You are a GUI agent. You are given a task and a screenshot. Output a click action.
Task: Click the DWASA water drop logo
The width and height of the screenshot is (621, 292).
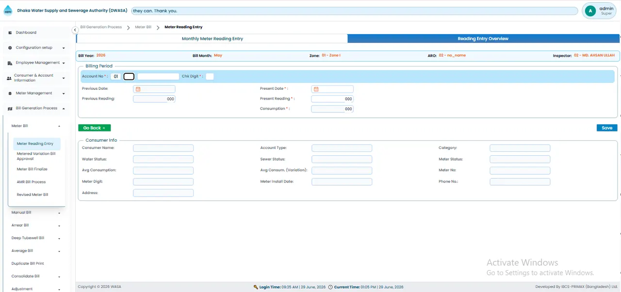pyautogui.click(x=8, y=11)
